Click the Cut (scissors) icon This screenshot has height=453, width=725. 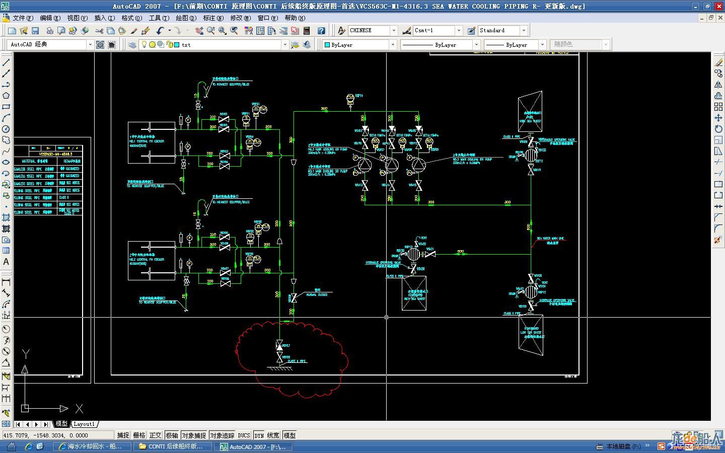(99, 31)
